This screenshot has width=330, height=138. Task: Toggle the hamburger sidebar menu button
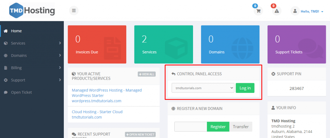74,11
